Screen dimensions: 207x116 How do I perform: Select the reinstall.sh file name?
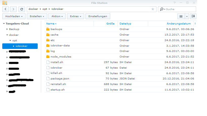pos(58,84)
